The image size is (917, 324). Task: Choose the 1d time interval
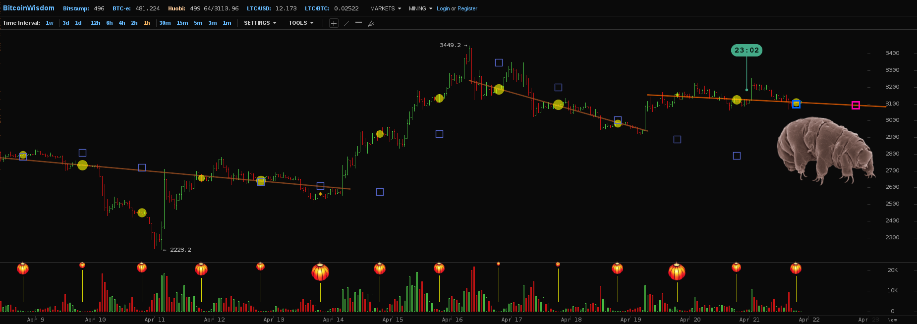(x=78, y=23)
